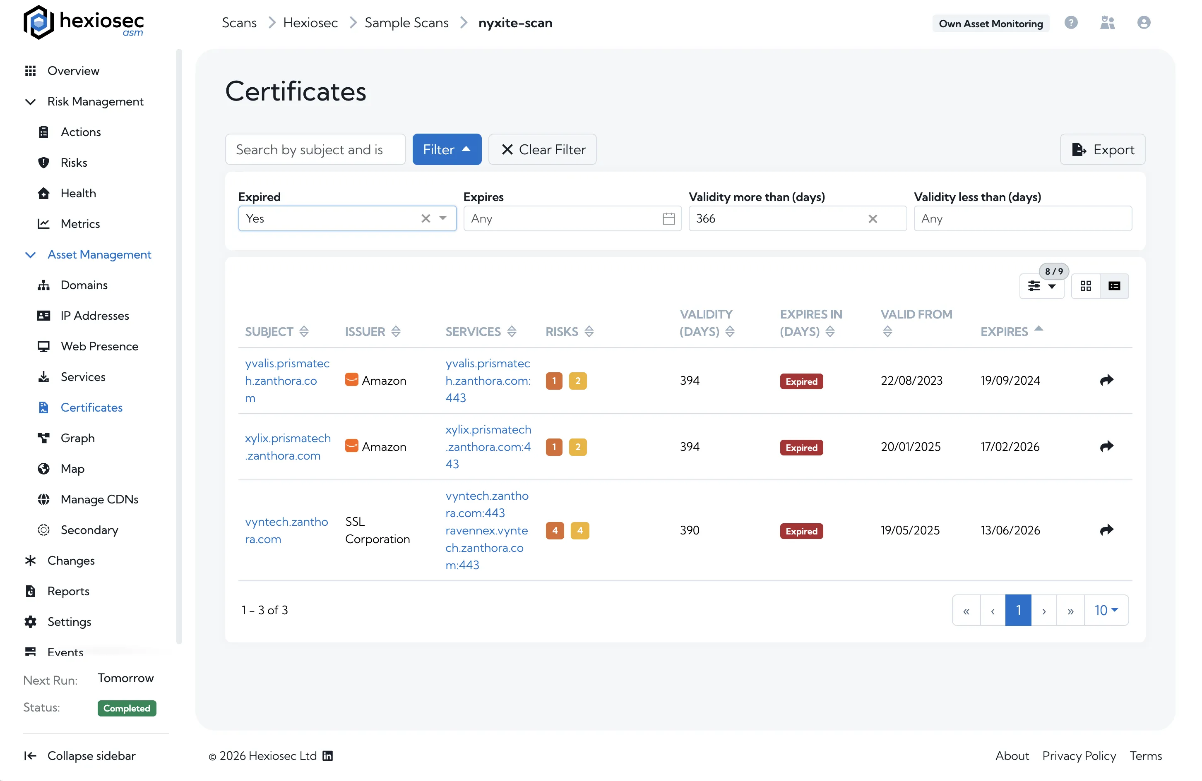
Task: Click the help question mark icon
Action: coord(1071,23)
